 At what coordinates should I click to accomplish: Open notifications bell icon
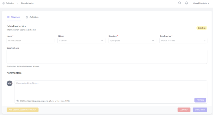click(186, 3)
